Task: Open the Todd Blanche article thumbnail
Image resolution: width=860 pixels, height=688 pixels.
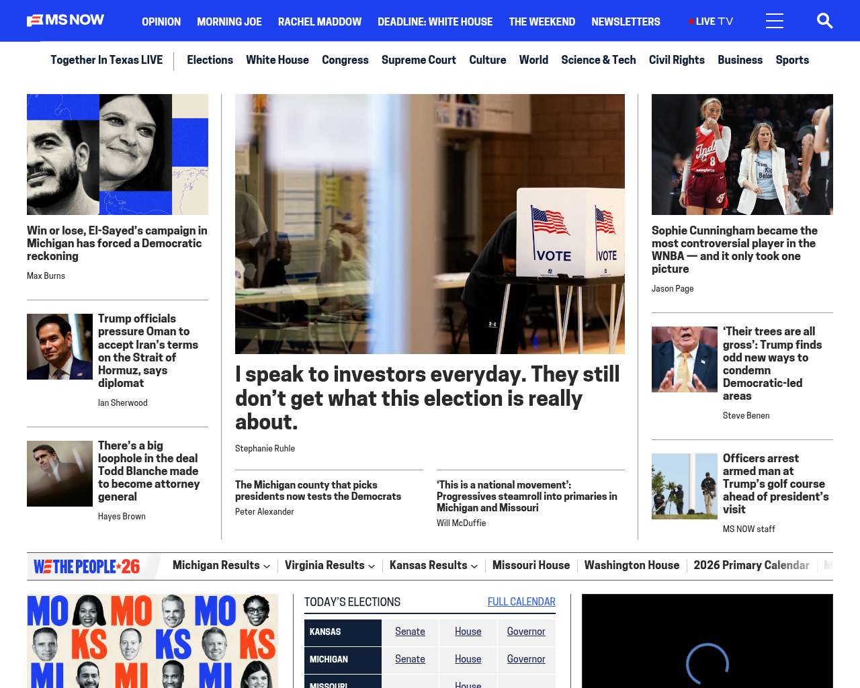Action: tap(60, 474)
